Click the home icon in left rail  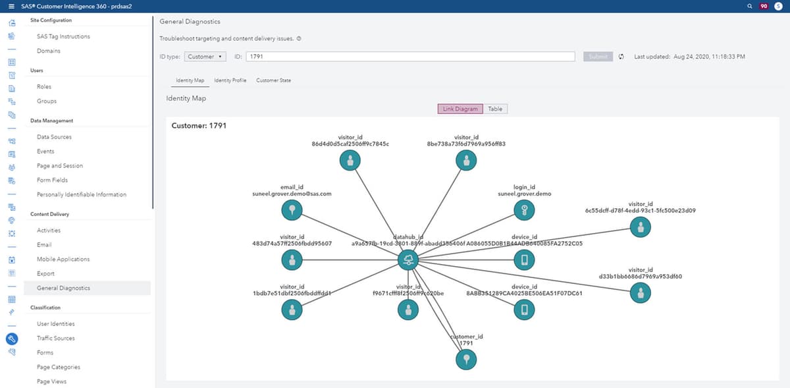[11, 23]
